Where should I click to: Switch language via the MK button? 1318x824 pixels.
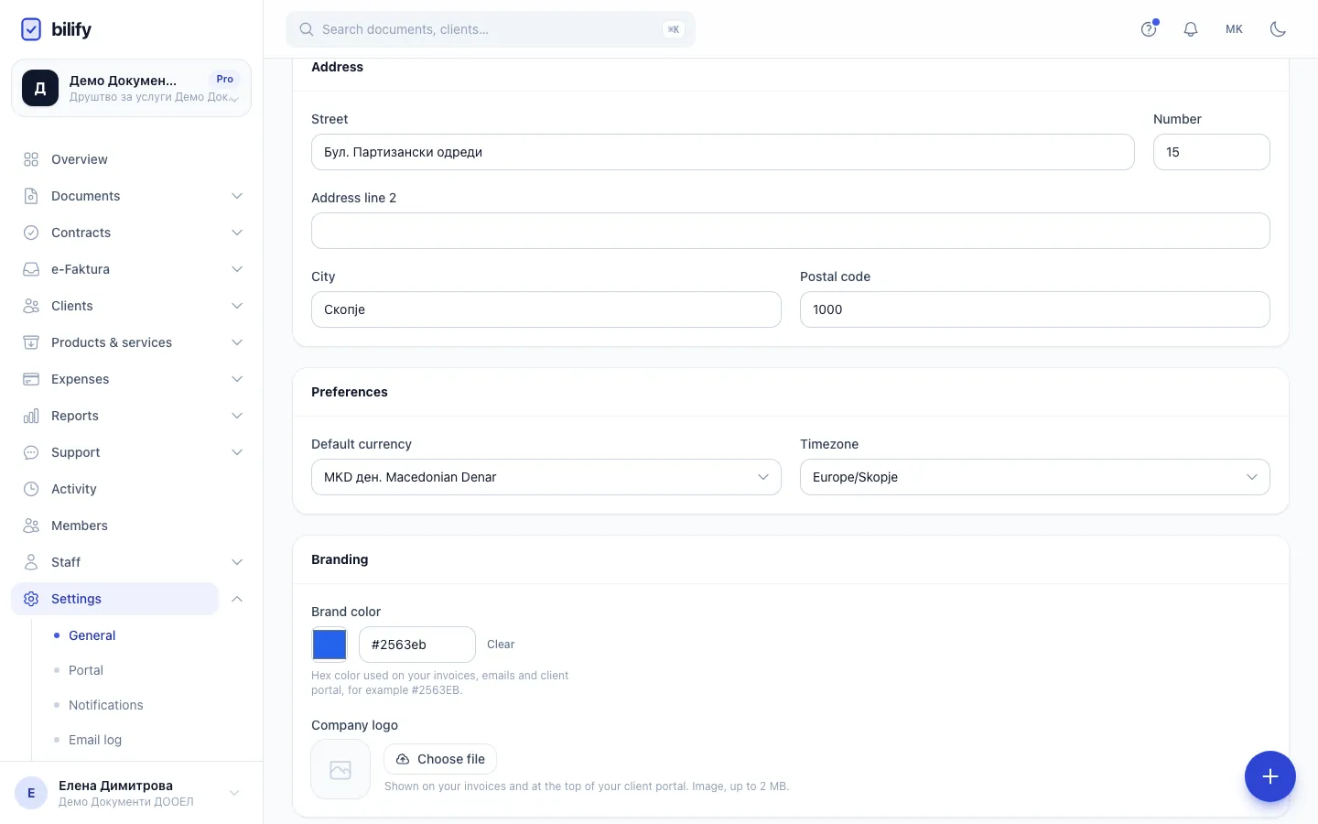tap(1234, 29)
